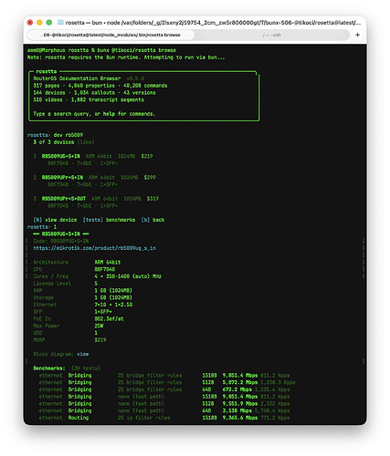390x456 pixels.
Task: Click the '672.2 Mbps' benchmark value
Action: point(237,389)
